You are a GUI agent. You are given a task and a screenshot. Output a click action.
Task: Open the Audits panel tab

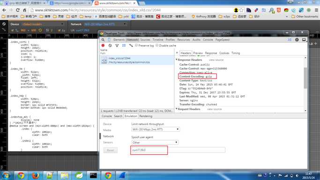[x=196, y=40]
